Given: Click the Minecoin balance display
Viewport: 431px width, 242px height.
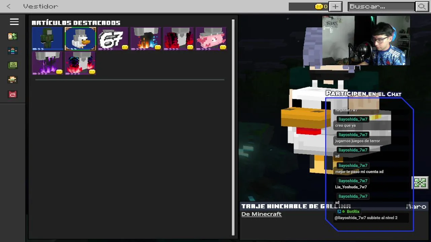Looking at the screenshot, I should click(309, 6).
